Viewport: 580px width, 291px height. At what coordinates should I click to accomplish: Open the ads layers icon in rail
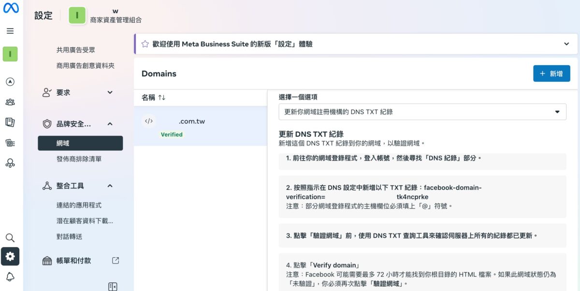point(10,143)
